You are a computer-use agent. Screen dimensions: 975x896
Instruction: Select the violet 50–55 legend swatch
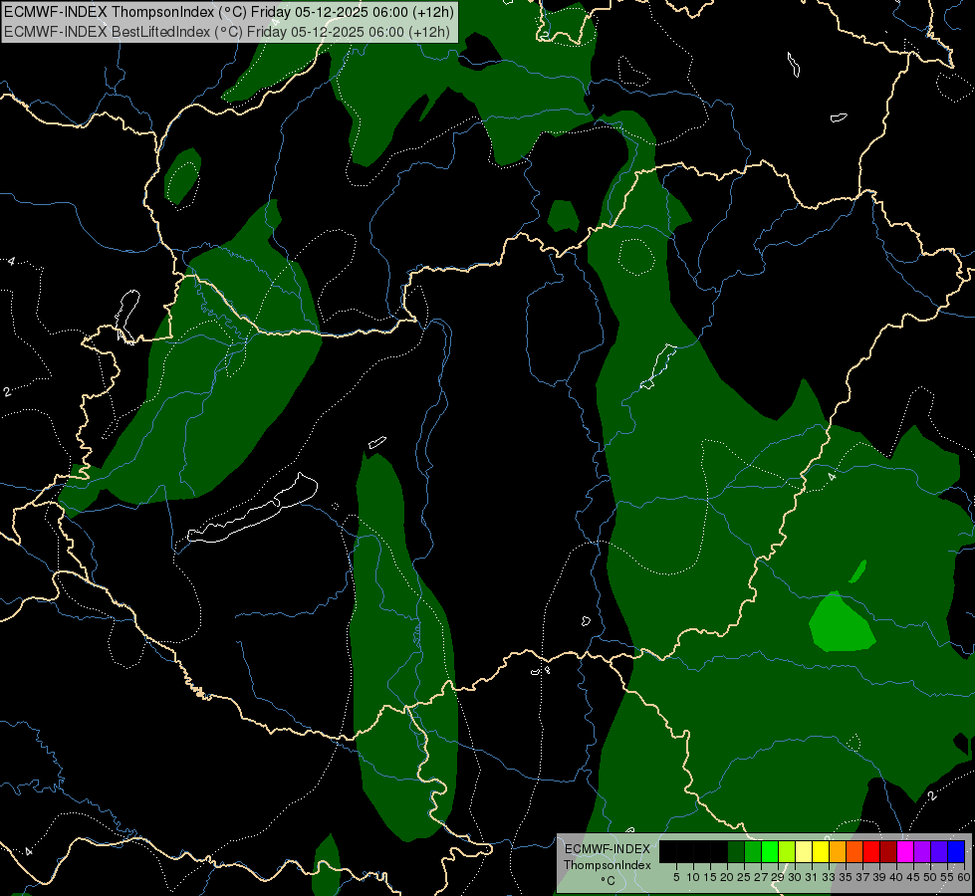[x=939, y=851]
